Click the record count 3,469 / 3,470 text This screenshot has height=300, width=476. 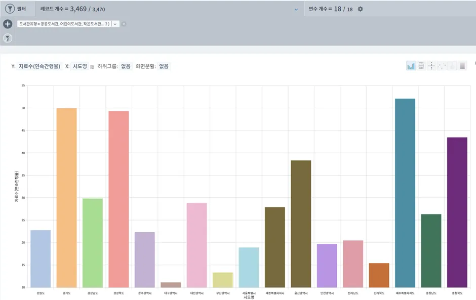88,9
